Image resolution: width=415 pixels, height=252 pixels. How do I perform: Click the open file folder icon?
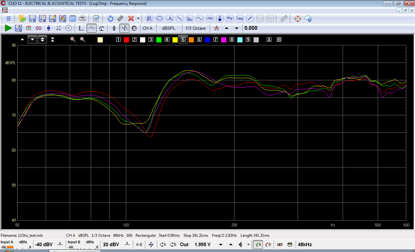pyautogui.click(x=22, y=18)
